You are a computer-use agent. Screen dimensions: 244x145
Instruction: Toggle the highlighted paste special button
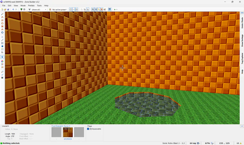tap(88, 10)
